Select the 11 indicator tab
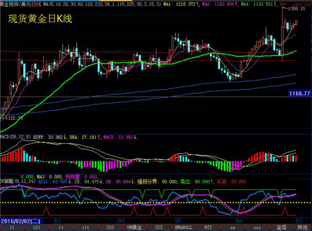 [x=12, y=227]
